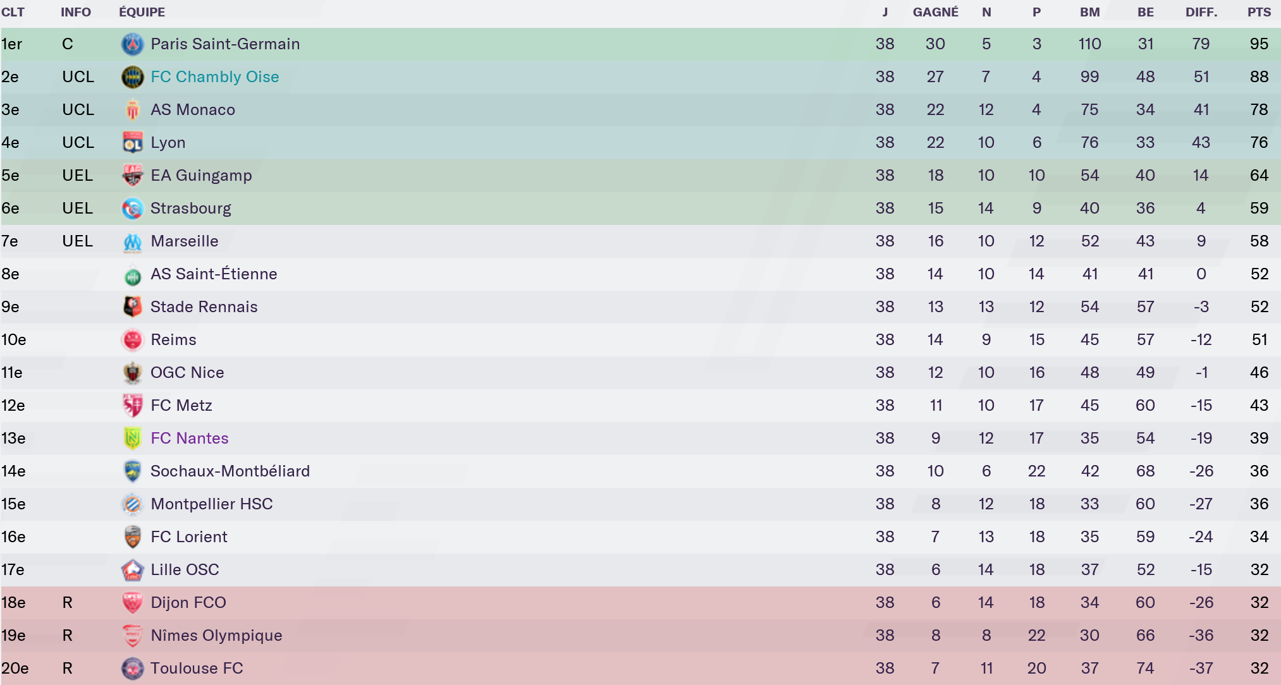1281x685 pixels.
Task: Open the Strasbourg team name link
Action: point(190,209)
